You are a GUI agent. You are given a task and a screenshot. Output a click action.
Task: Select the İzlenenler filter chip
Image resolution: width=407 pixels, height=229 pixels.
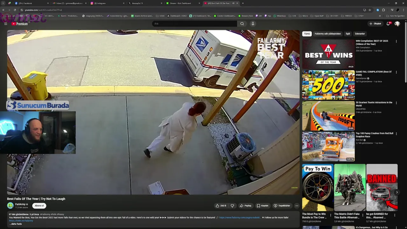(x=360, y=34)
